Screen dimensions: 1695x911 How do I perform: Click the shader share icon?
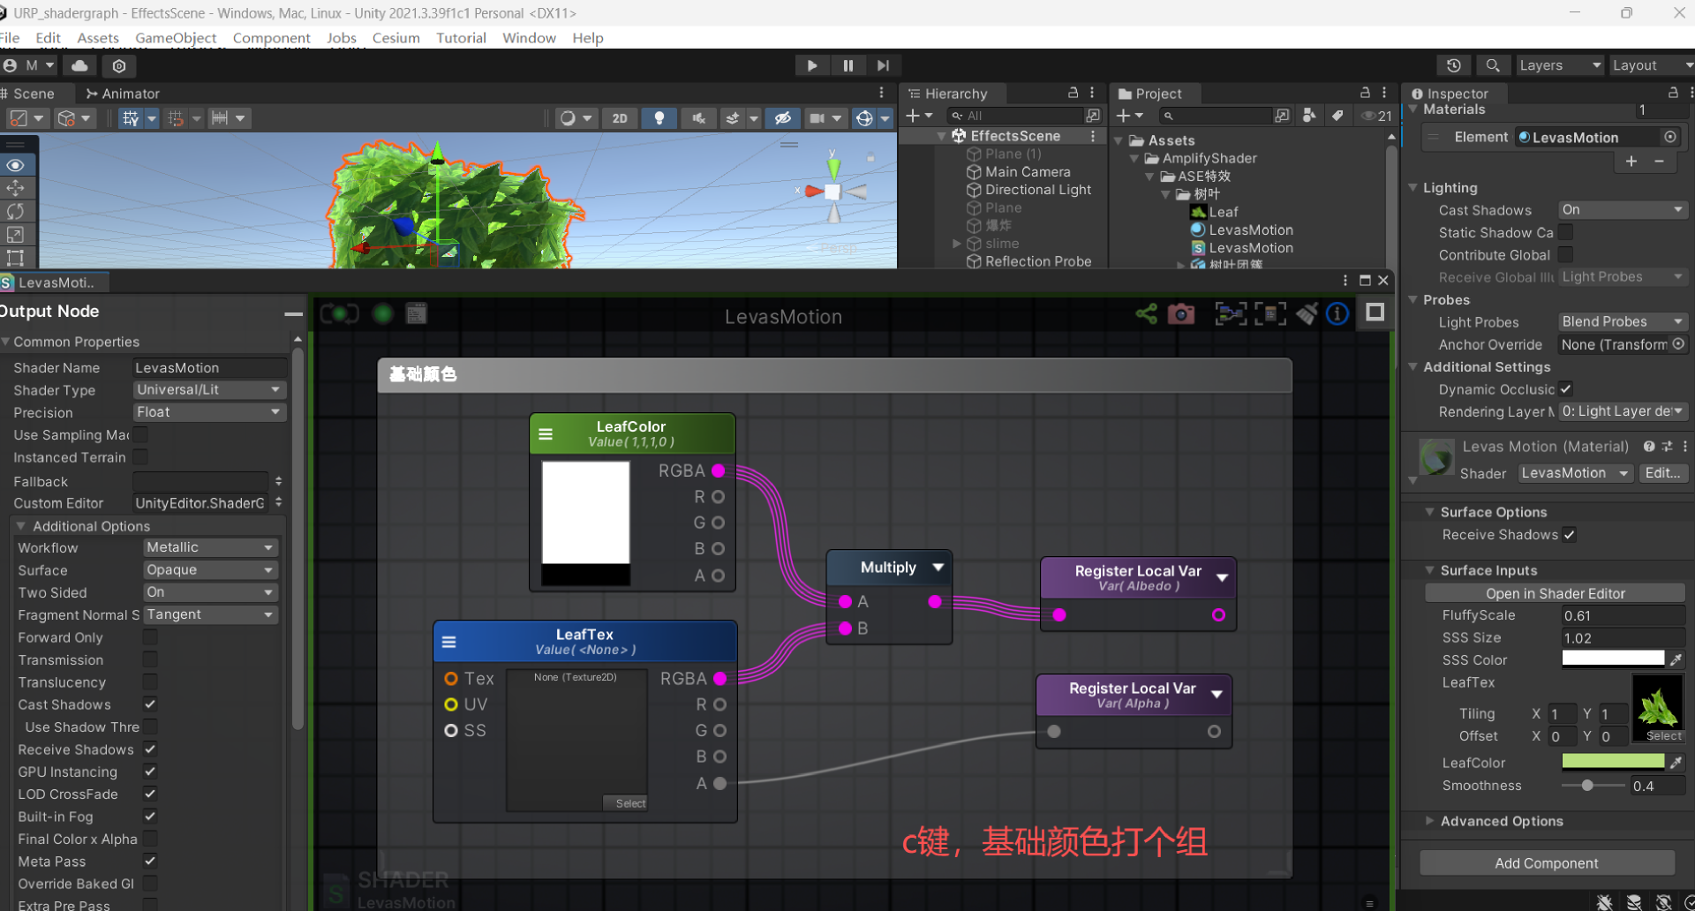[x=1146, y=313]
